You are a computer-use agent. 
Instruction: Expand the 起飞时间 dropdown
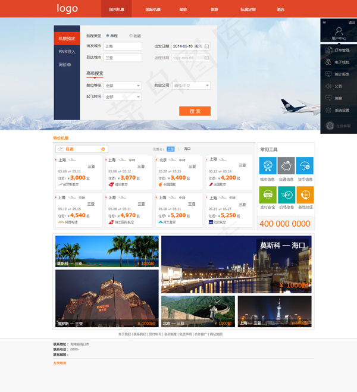pos(123,97)
